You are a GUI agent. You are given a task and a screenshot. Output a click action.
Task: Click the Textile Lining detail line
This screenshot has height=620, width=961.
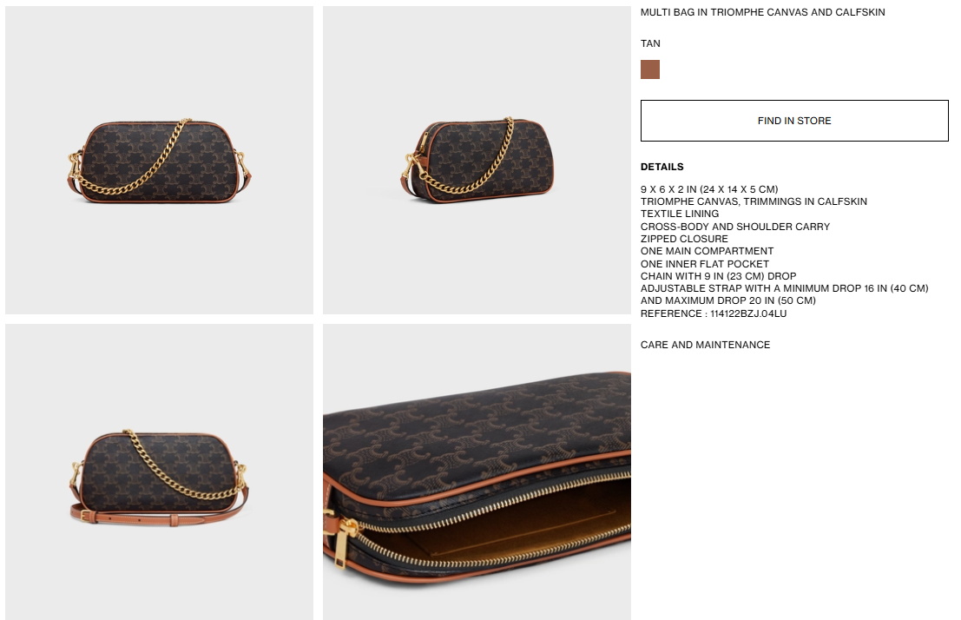pyautogui.click(x=680, y=214)
